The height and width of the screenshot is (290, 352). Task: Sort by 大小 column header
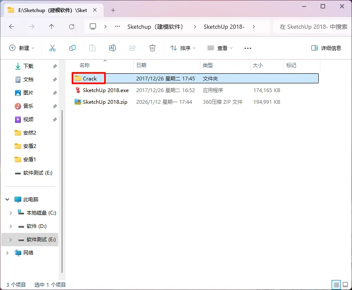click(258, 65)
